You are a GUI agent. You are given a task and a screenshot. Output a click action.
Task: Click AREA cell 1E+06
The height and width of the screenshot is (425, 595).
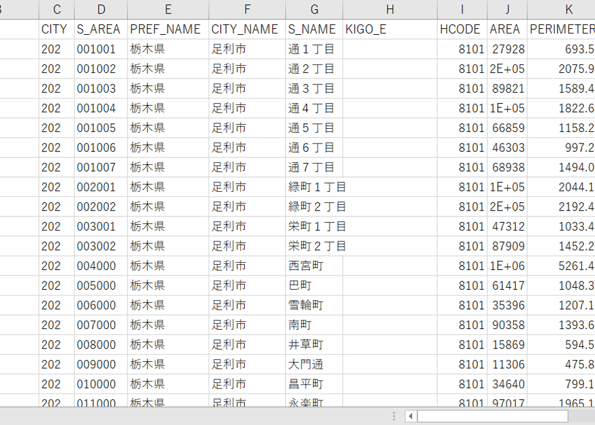tap(507, 266)
